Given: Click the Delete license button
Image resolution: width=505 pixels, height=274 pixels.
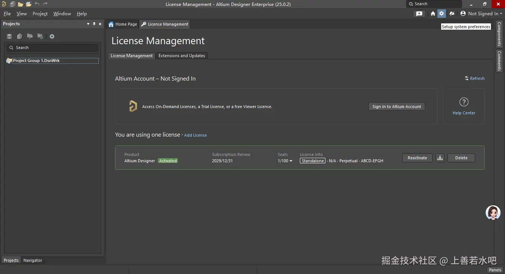Looking at the screenshot, I should (x=461, y=158).
